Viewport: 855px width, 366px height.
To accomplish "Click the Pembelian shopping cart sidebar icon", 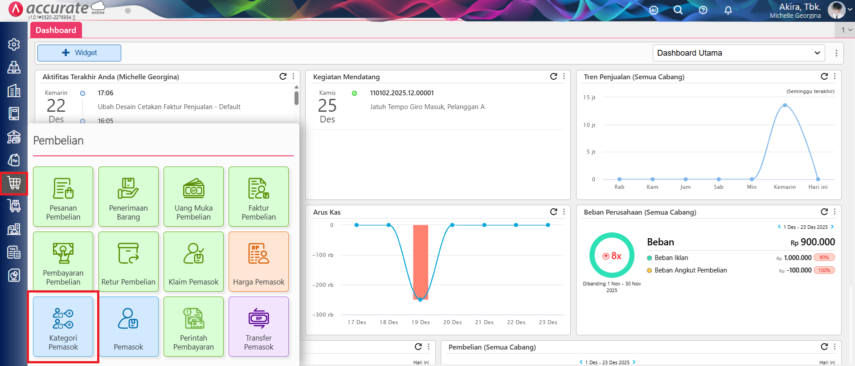I will click(x=14, y=183).
